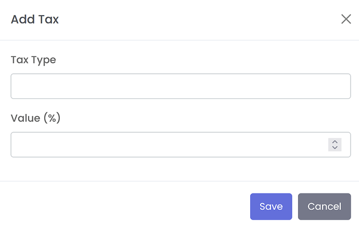Viewport: 359px width, 230px height.
Task: Click the Add Tax dialog title
Action: [x=35, y=20]
